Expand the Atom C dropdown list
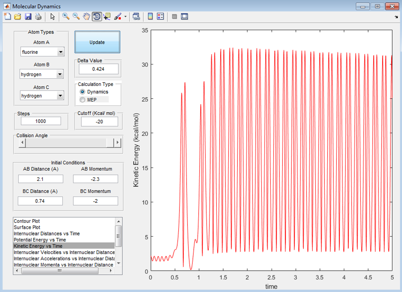The image size is (402, 292). tap(60, 96)
